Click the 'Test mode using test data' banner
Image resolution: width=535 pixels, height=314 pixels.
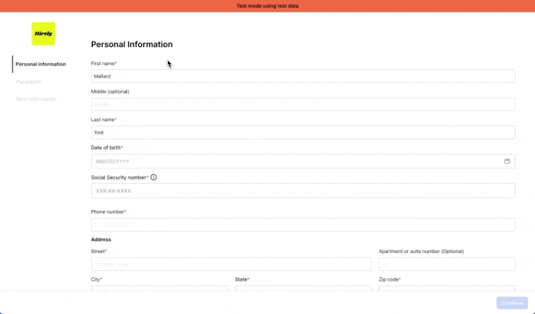point(267,6)
